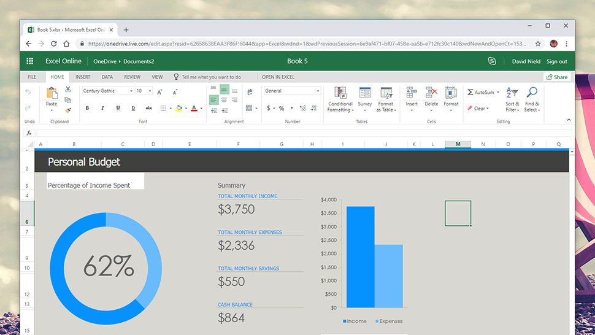The height and width of the screenshot is (335, 595).
Task: Toggle double underline formatting
Action: 133,108
